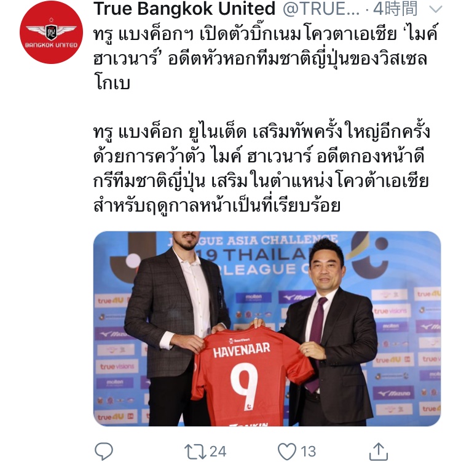Open the attached press conference photo
The height and width of the screenshot is (462, 461).
click(x=267, y=329)
